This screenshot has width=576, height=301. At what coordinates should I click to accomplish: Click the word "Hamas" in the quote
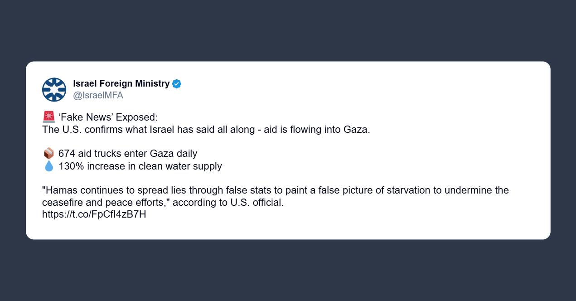59,190
